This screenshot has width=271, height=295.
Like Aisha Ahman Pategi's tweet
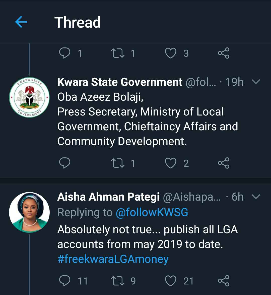click(x=171, y=281)
